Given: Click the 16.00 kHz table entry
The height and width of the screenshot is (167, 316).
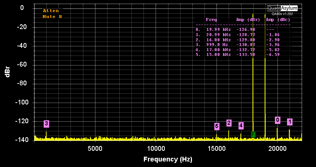Looking at the screenshot, I should pyautogui.click(x=218, y=40).
